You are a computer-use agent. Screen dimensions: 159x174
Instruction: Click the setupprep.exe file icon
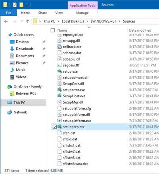(59, 127)
